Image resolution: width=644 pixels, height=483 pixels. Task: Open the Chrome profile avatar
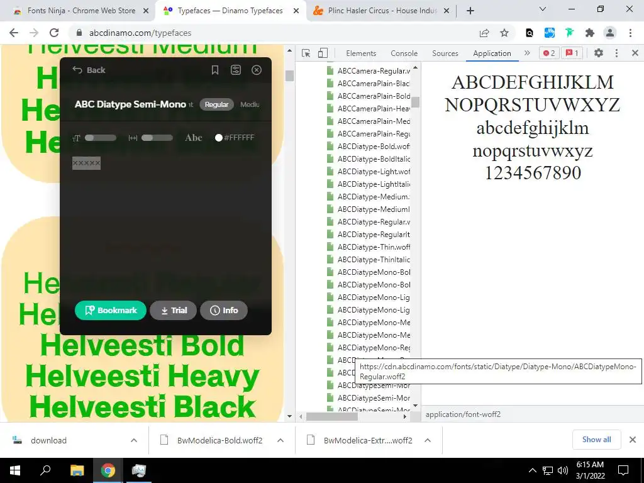pos(610,33)
